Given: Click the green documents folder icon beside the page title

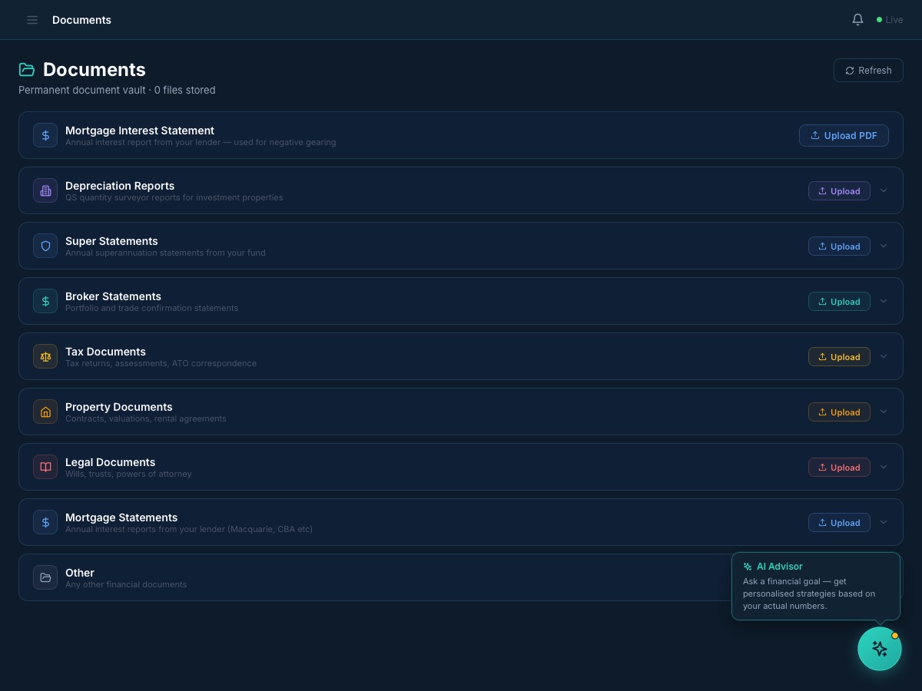Looking at the screenshot, I should [27, 69].
